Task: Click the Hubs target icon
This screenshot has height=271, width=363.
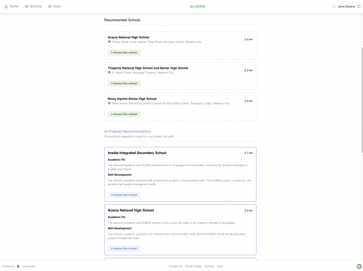Action: point(50,7)
